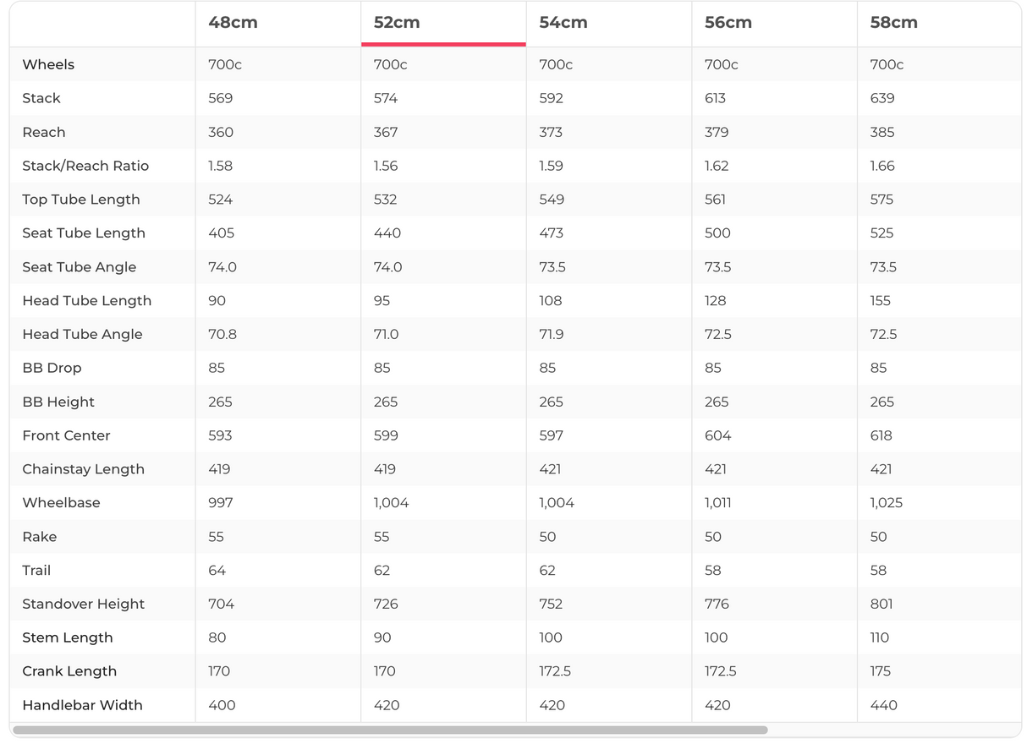The width and height of the screenshot is (1027, 744).
Task: Click the Stack/Reach Ratio row label
Action: (85, 166)
